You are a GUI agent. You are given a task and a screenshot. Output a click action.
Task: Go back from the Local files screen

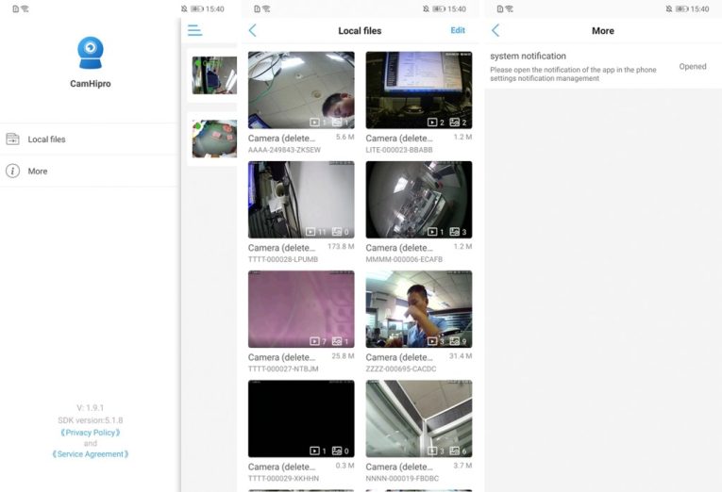(x=252, y=31)
